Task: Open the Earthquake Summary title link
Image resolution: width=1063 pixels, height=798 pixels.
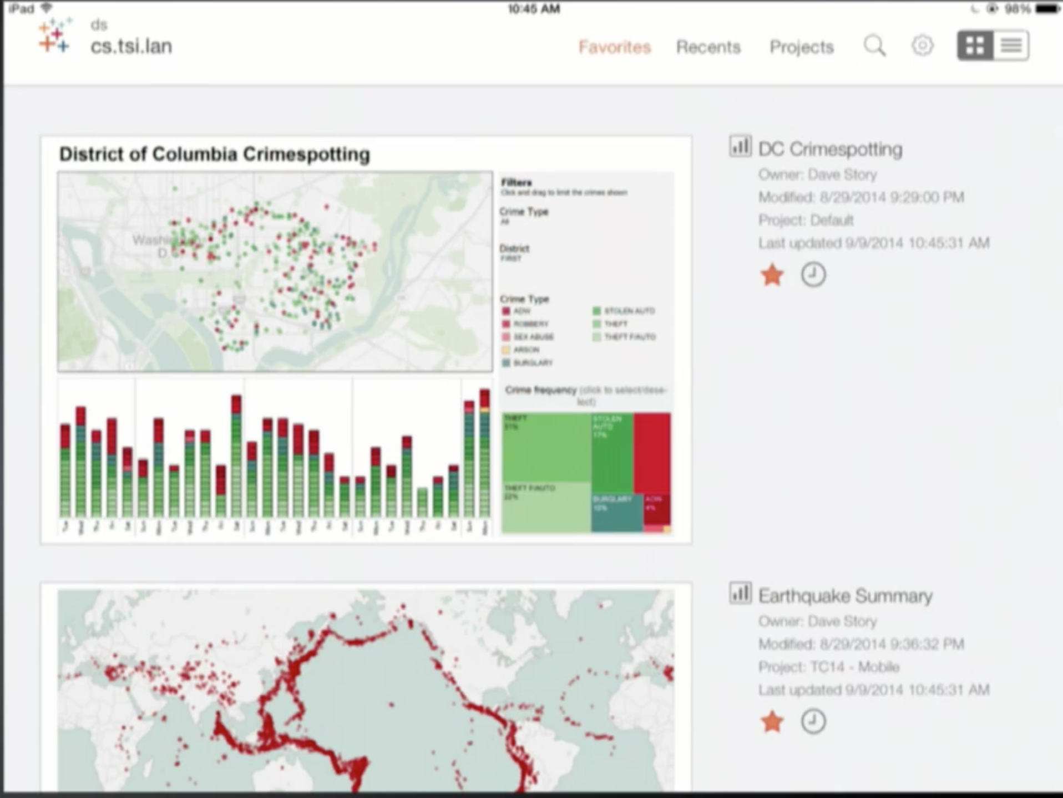Action: pyautogui.click(x=845, y=596)
